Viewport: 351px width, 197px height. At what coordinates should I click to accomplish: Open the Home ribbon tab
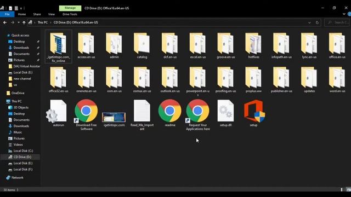click(x=22, y=14)
